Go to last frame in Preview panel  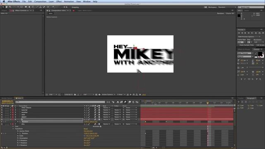[x=252, y=33]
